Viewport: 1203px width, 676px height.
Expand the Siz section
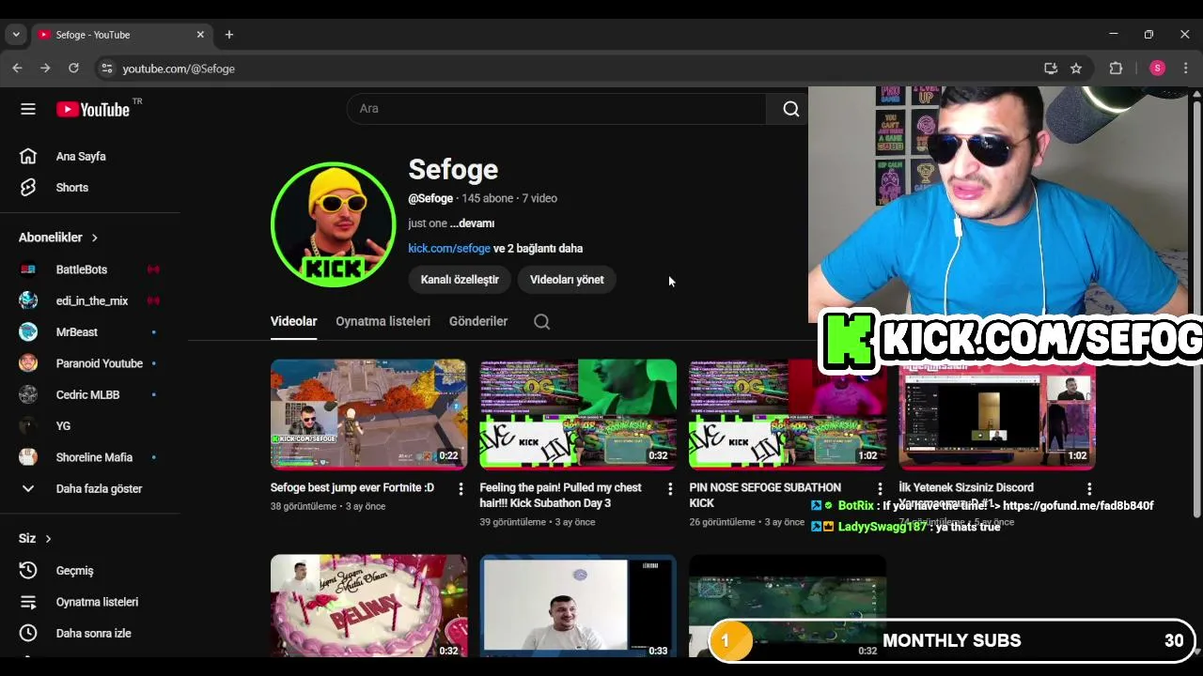35,539
